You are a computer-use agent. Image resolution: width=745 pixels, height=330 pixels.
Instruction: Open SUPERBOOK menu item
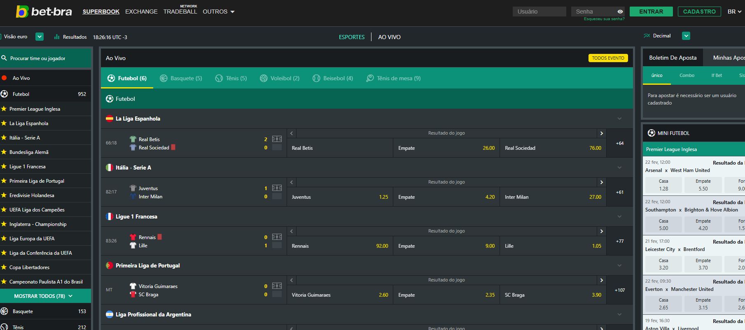pyautogui.click(x=101, y=12)
